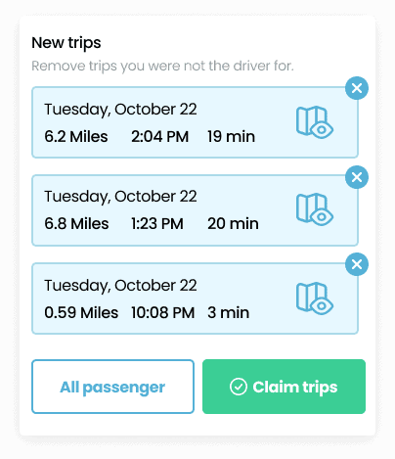The height and width of the screenshot is (459, 395).
Task: Click the 2:04 PM start time
Action: coord(160,136)
